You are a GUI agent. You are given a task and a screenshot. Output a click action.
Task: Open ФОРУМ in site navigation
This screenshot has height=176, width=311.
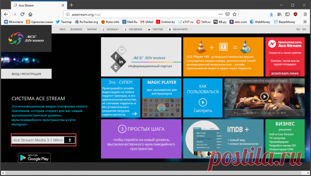pos(92,29)
